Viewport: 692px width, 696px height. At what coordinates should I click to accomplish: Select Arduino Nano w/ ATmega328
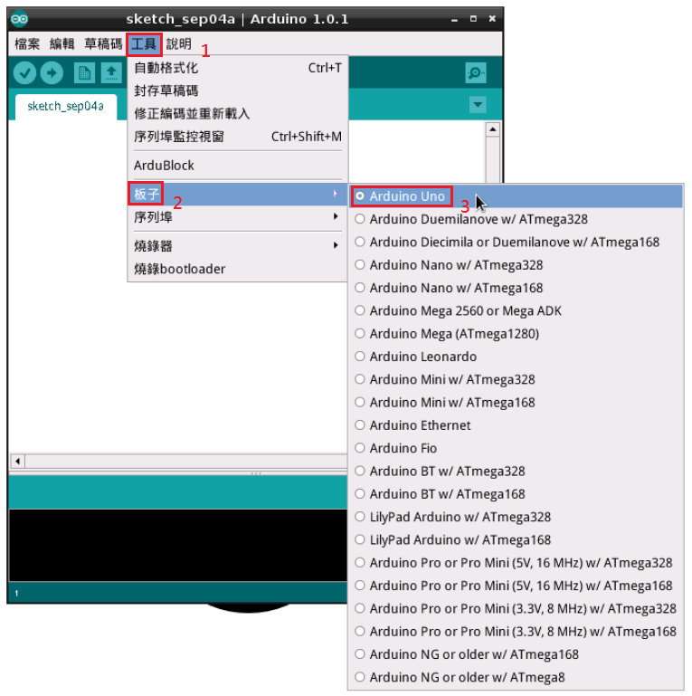point(516,265)
